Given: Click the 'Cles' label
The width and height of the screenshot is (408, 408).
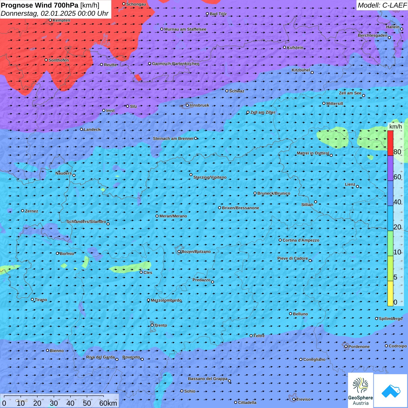Looking at the screenshot, I should tap(148, 272).
